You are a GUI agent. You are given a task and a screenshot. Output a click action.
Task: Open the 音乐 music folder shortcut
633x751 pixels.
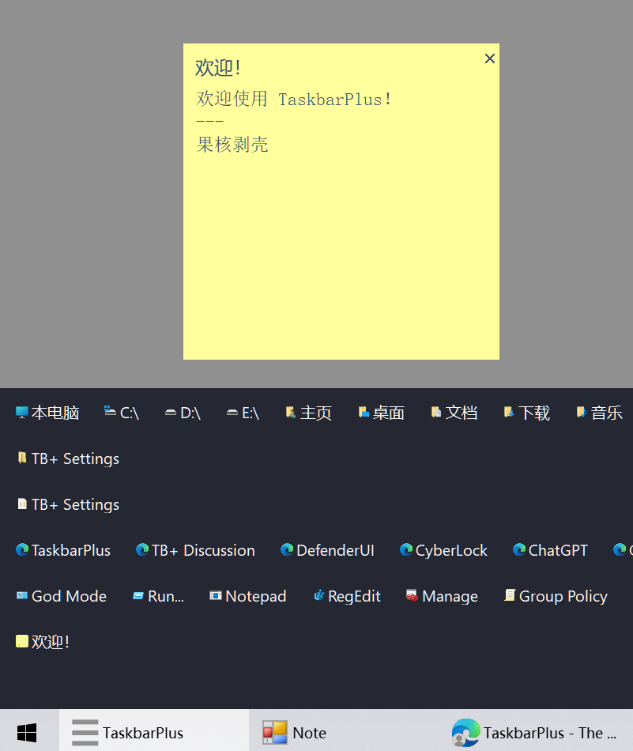pyautogui.click(x=599, y=413)
